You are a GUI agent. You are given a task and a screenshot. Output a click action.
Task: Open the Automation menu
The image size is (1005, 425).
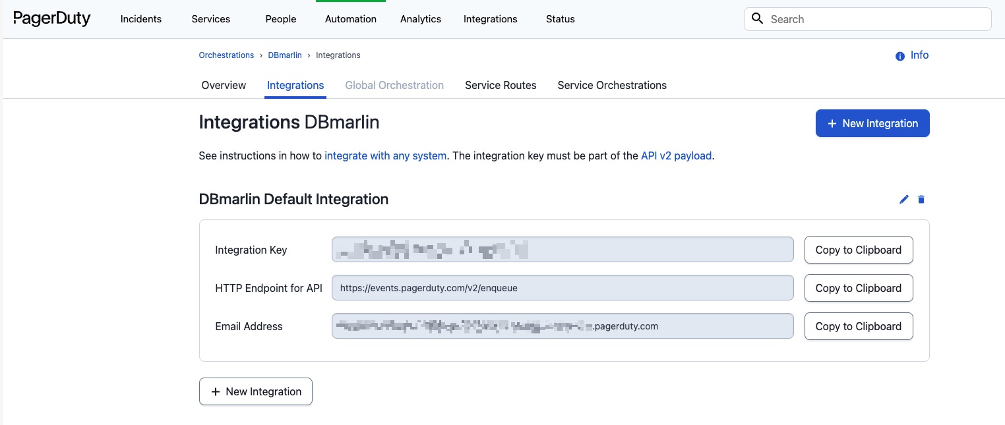351,19
